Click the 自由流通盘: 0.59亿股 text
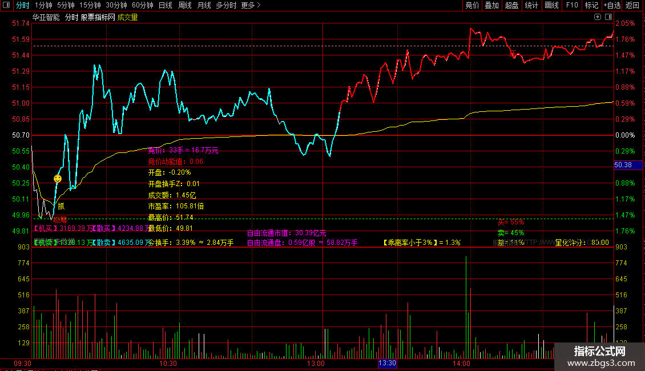The width and height of the screenshot is (645, 371). coord(281,243)
